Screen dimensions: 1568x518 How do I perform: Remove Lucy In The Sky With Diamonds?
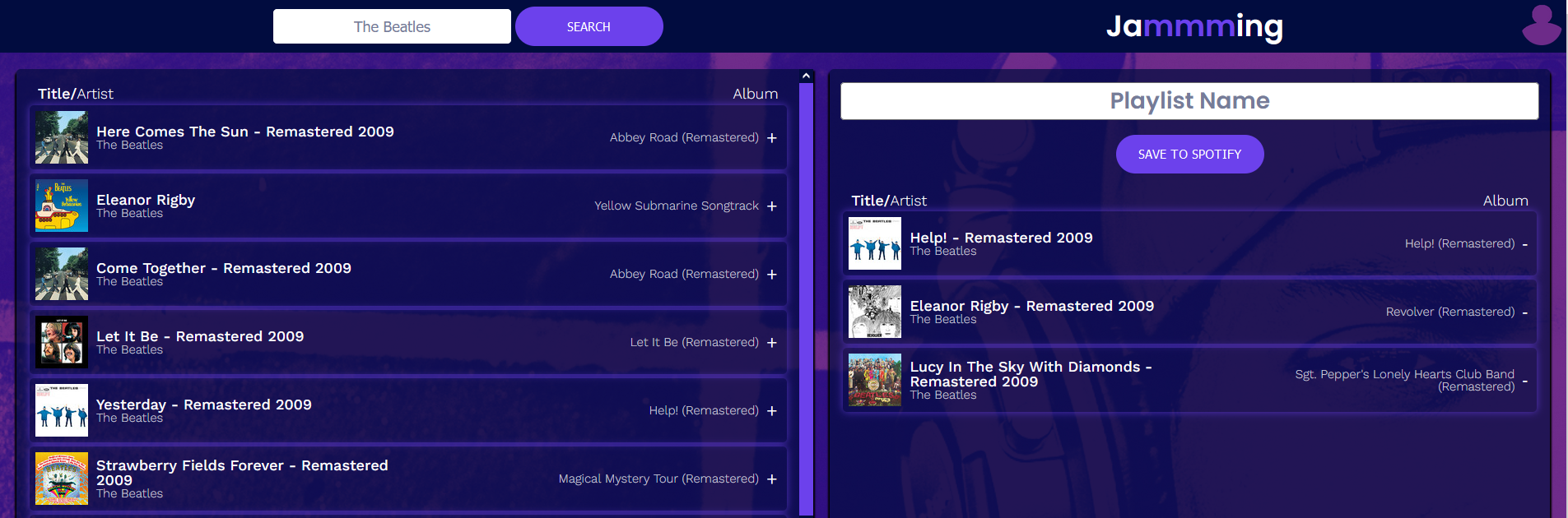click(x=1525, y=382)
